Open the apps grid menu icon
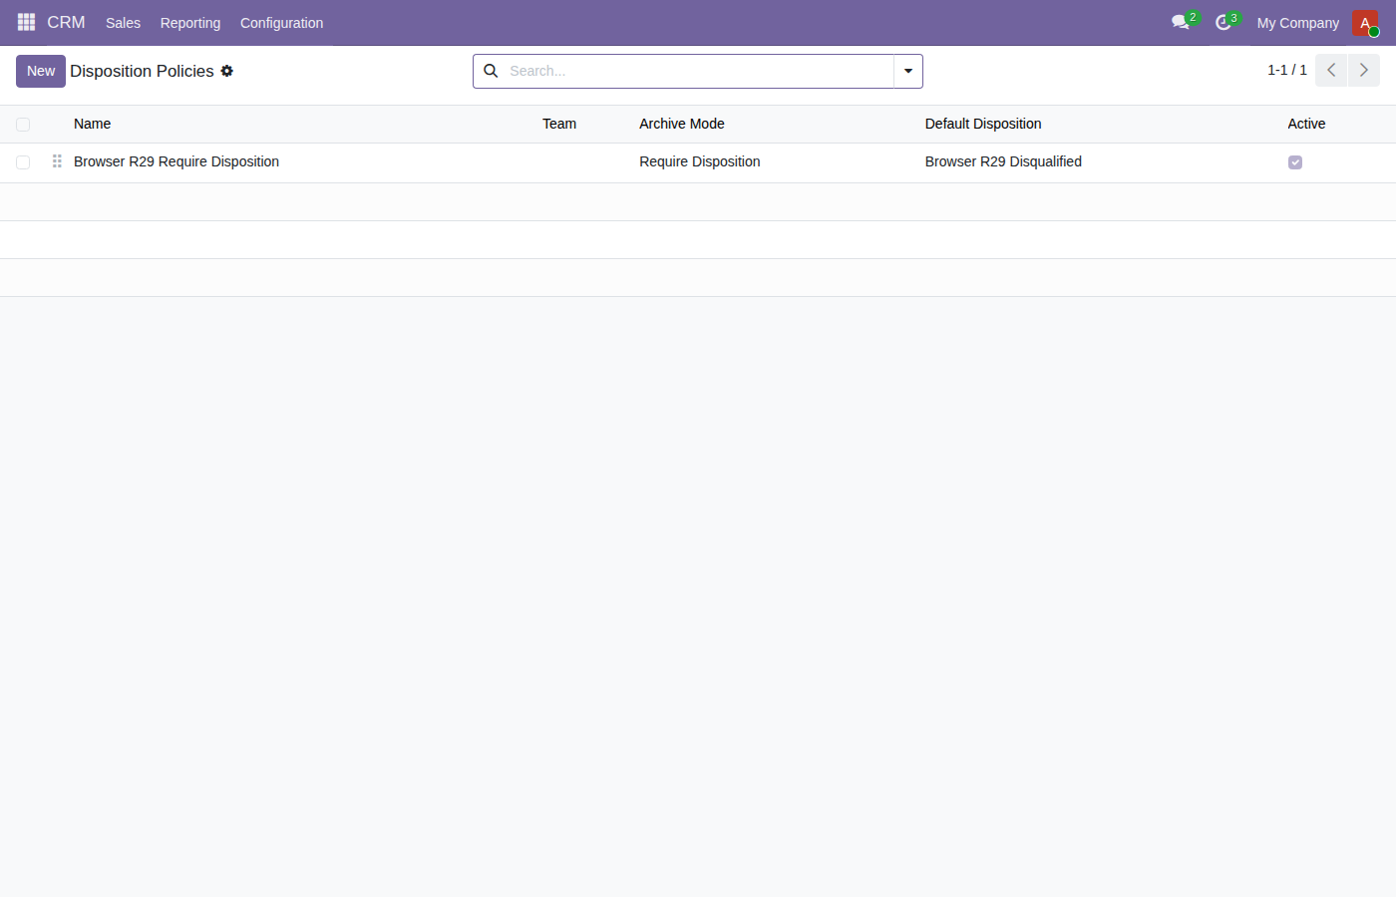This screenshot has height=897, width=1396. coord(27,22)
